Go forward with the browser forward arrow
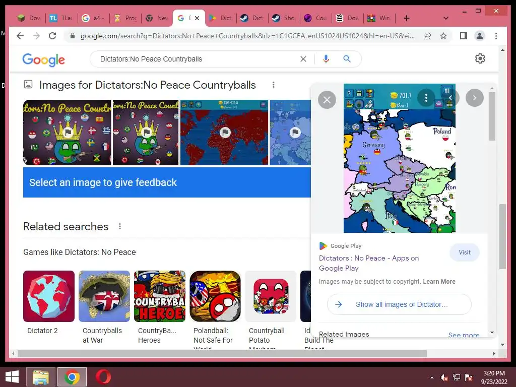 36,36
